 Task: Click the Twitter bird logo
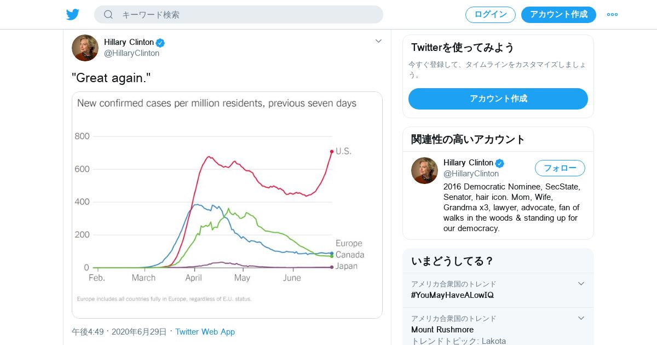[x=73, y=15]
